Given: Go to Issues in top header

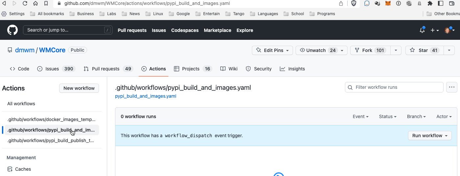Looking at the screenshot, I should click(159, 30).
